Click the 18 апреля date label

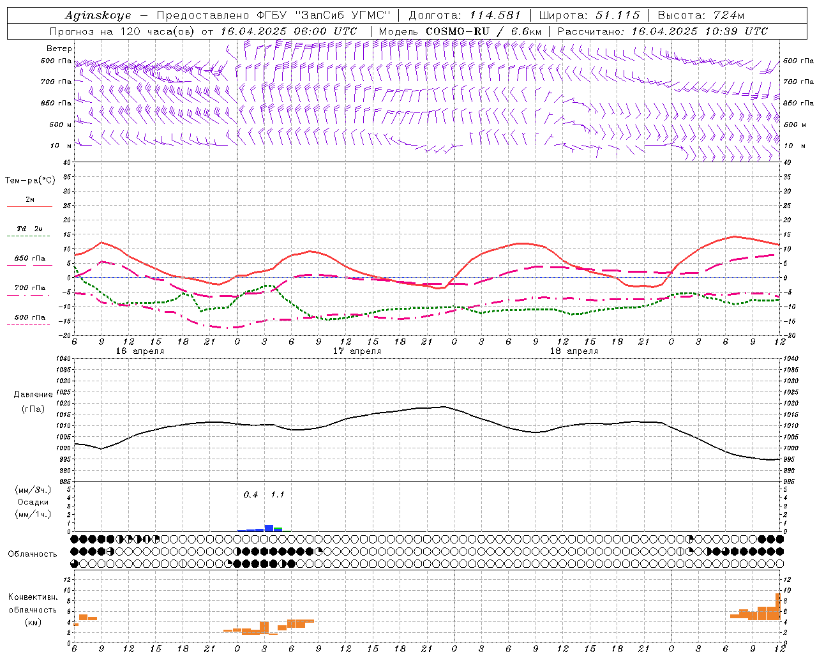point(574,351)
